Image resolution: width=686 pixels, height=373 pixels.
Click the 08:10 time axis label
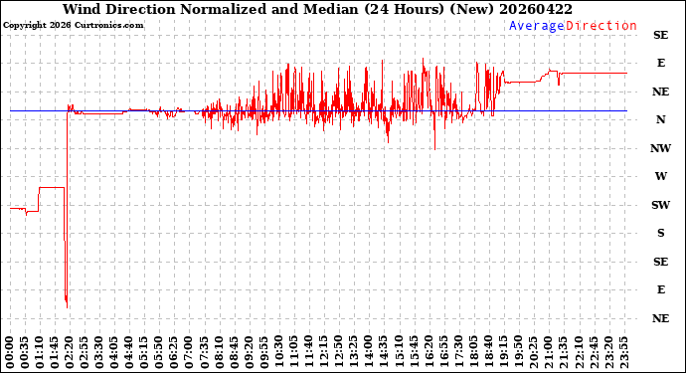point(220,352)
